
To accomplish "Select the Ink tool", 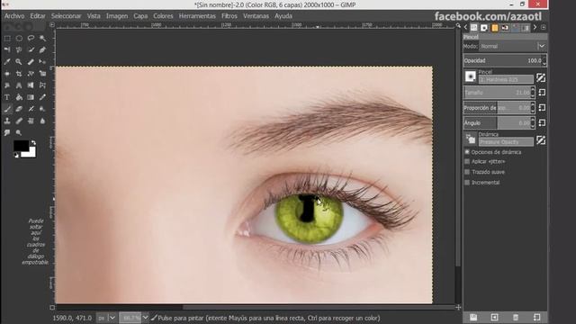I will (x=42, y=109).
